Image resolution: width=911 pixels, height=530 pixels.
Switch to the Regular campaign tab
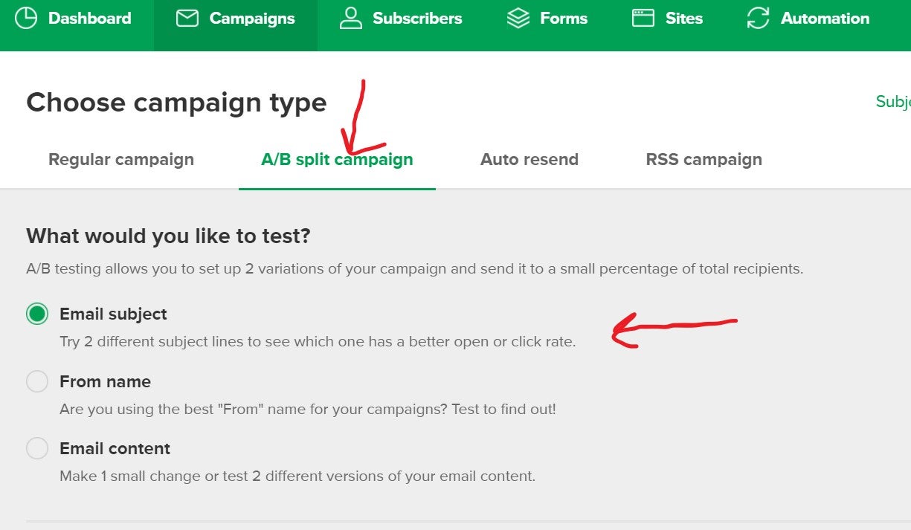121,159
